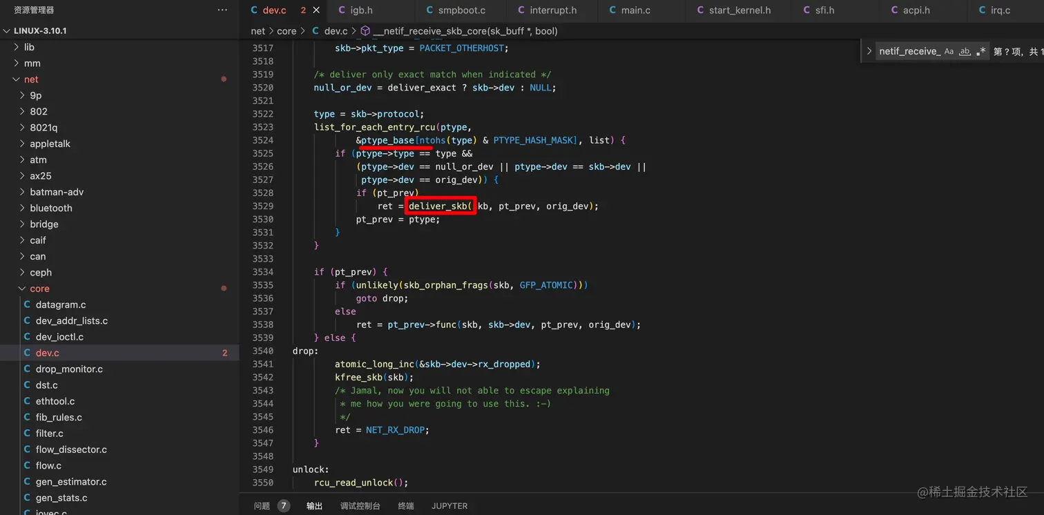The height and width of the screenshot is (515, 1044).
Task: Click the __netif_receive_skb_core breadcrumb symbol
Action: (465, 31)
